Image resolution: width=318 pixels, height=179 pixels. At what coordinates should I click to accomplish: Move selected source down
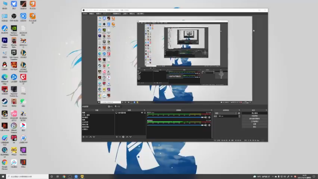(130, 137)
